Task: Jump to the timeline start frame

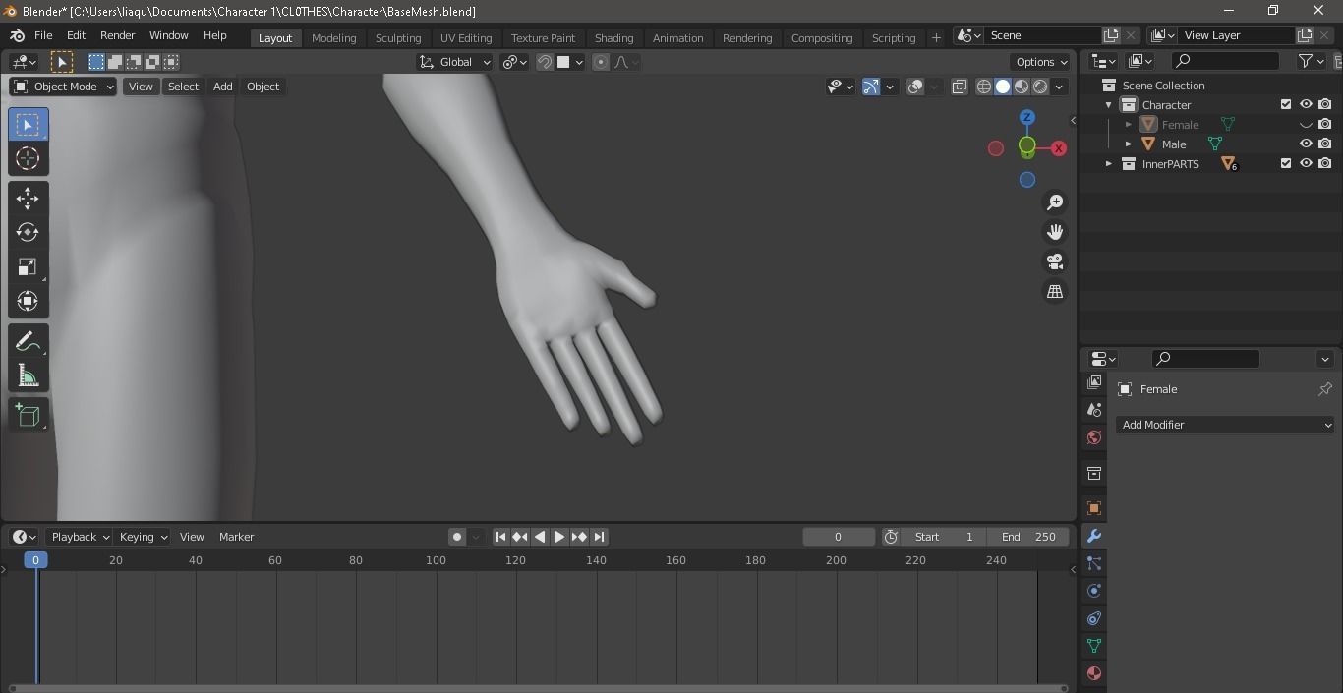Action: click(500, 537)
